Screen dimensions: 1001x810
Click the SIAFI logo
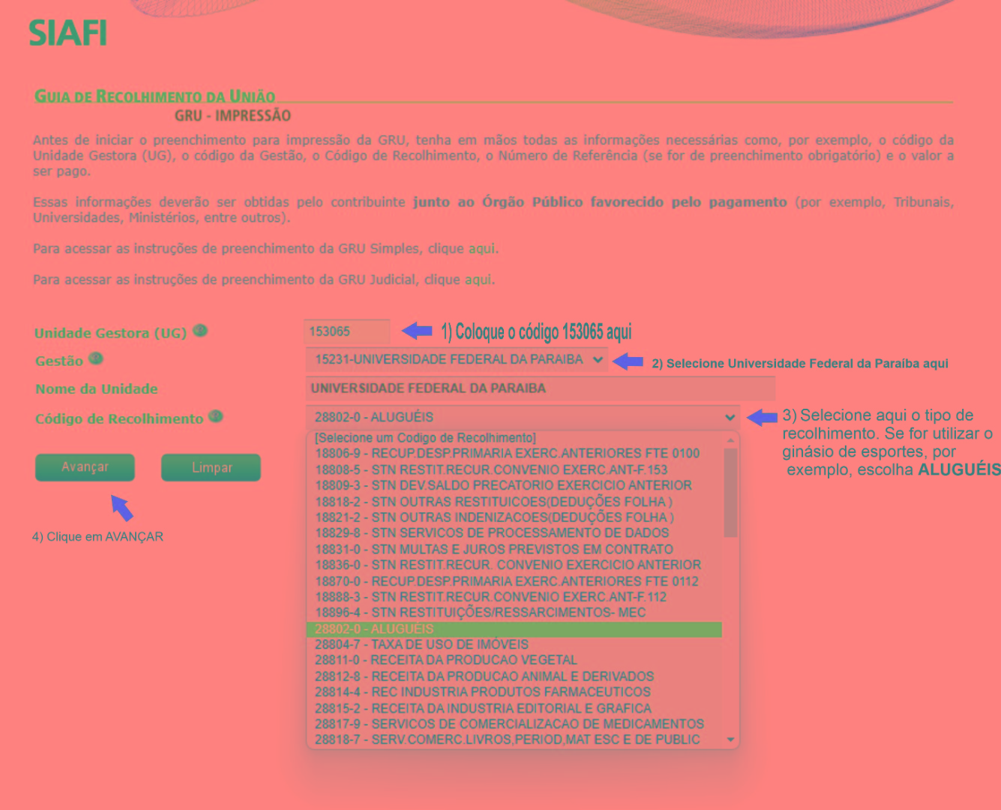coord(67,33)
